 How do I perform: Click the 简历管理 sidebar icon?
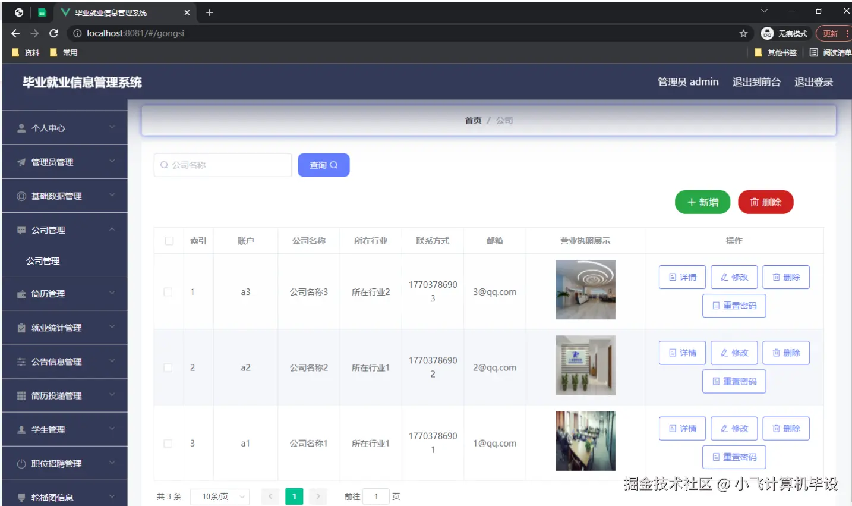[21, 294]
